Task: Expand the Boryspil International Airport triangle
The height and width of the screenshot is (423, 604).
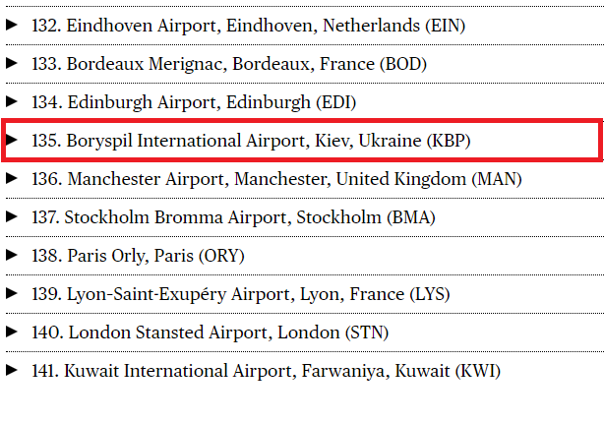Action: tap(11, 140)
